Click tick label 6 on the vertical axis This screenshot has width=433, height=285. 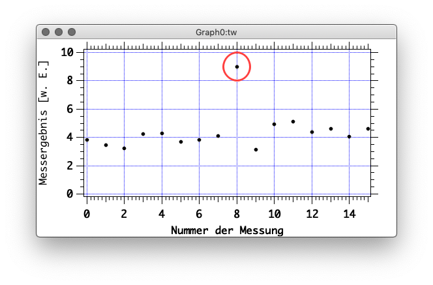70,109
